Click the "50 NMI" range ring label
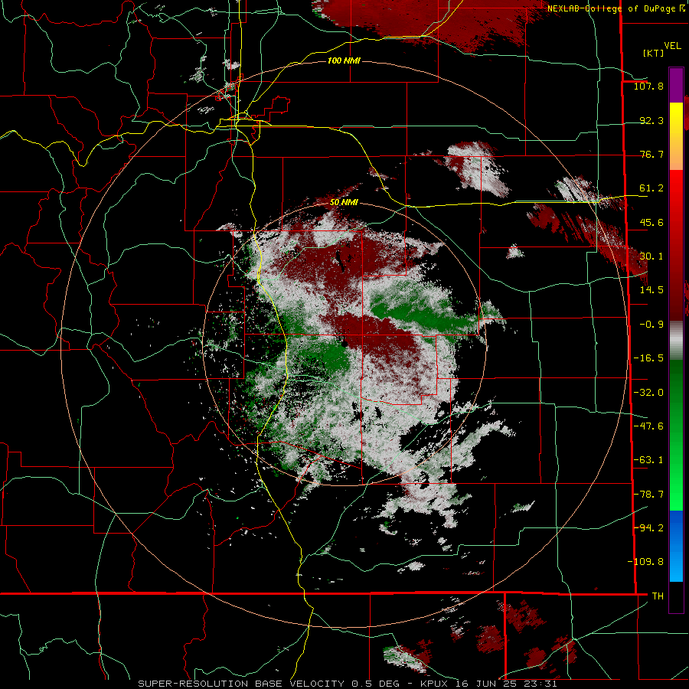The width and height of the screenshot is (689, 689). pyautogui.click(x=344, y=202)
